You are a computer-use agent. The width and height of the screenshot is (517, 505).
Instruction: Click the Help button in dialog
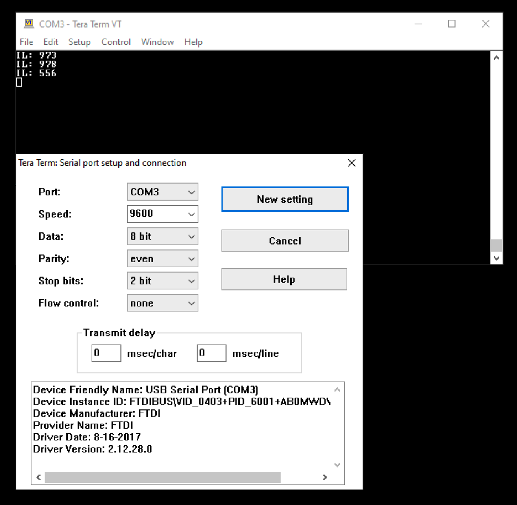284,279
